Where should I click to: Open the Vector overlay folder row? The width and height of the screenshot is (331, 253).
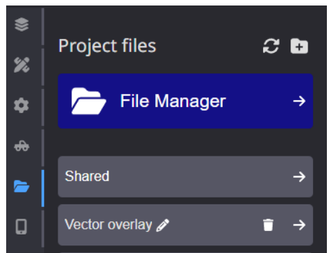(x=185, y=225)
